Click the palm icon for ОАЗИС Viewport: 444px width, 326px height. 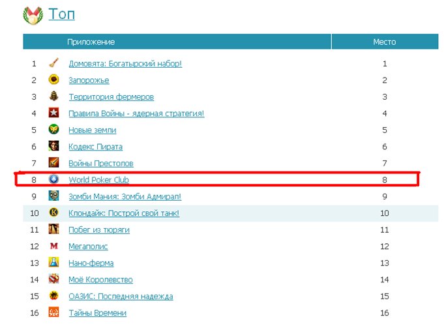(x=54, y=296)
